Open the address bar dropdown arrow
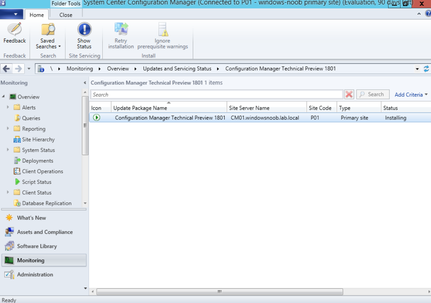431x303 pixels. (418, 69)
